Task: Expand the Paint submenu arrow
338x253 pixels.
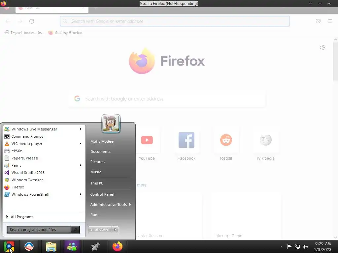Action: click(81, 165)
